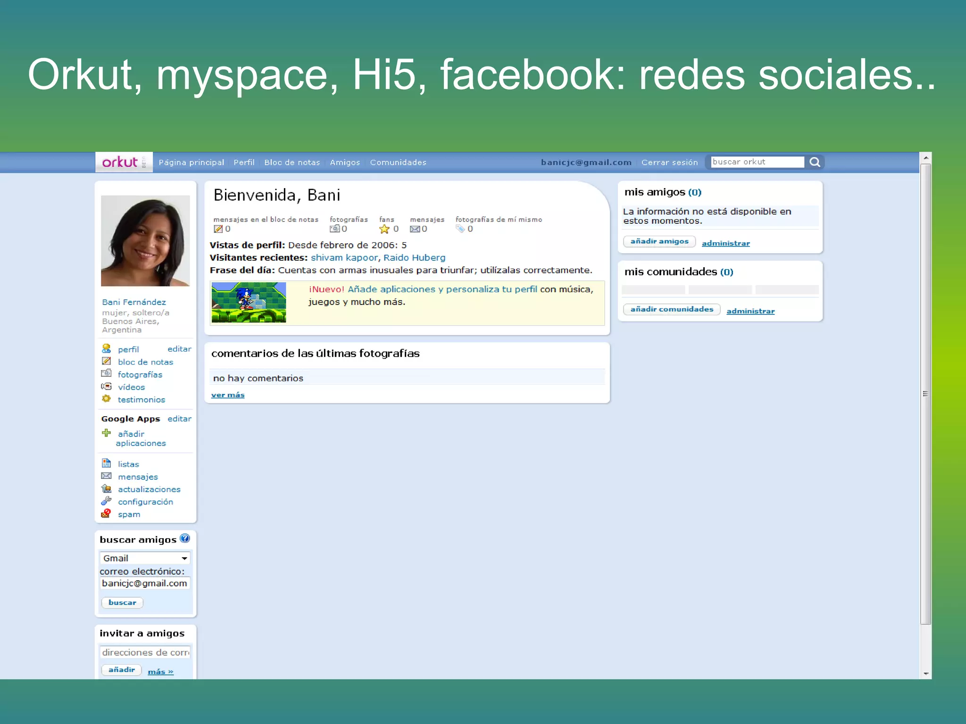Image resolution: width=966 pixels, height=724 pixels.
Task: Click the envelope icon under mensajes stats
Action: (x=415, y=229)
